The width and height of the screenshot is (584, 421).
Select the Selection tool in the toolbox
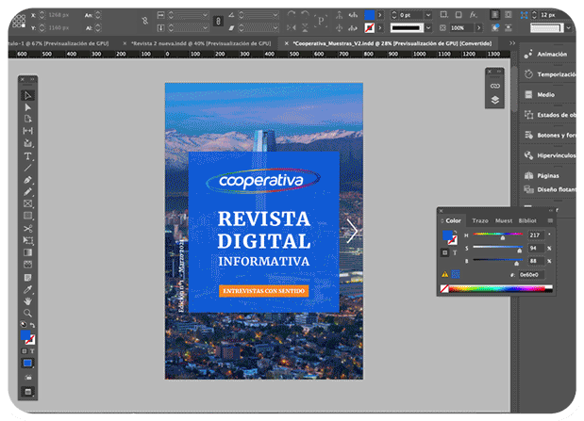pos(27,95)
